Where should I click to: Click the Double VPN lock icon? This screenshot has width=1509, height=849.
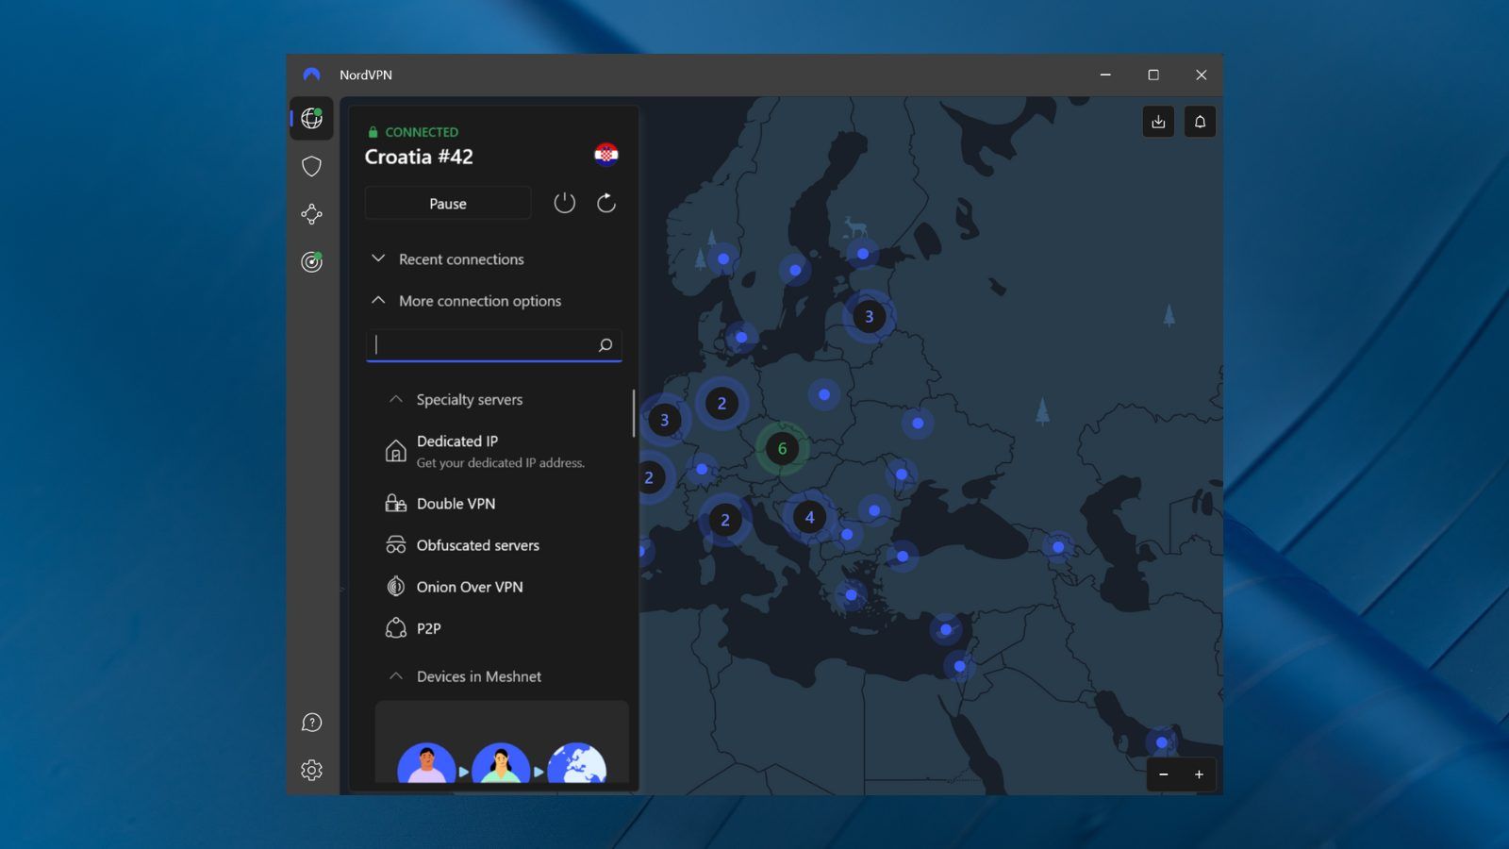(x=396, y=504)
